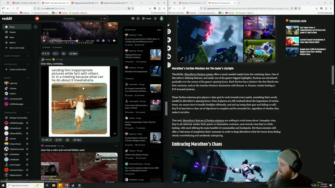Open Steam from Windows taskbar
The width and height of the screenshot is (335, 188).
(73, 185)
